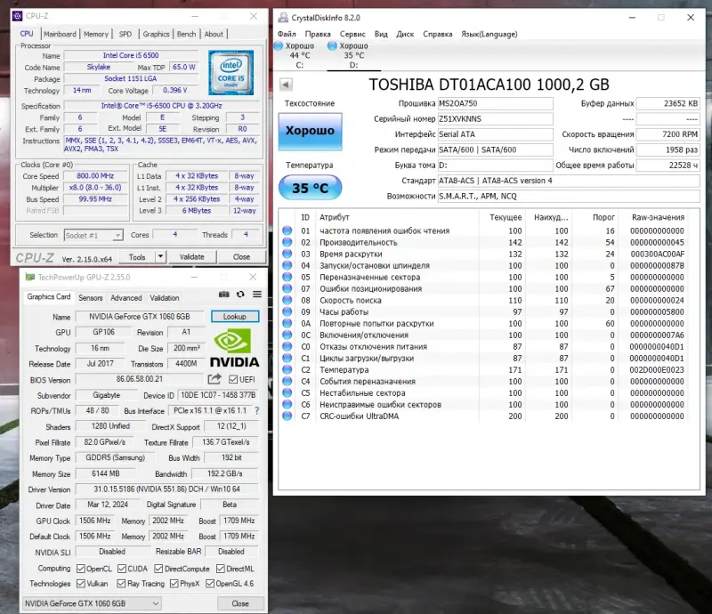Toggle the DirectML checkbox
Viewport: 712px width, 614px height.
coord(220,569)
